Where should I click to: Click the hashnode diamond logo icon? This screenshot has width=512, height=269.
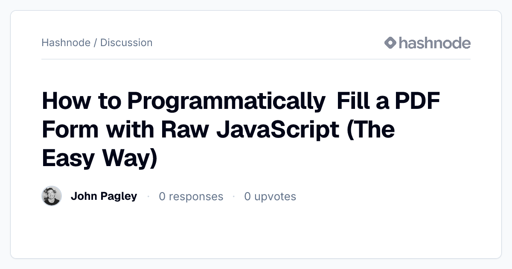390,43
